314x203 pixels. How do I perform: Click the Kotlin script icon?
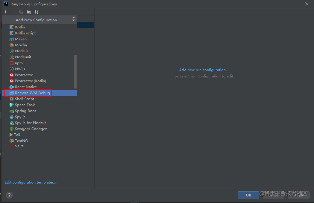[x=12, y=33]
